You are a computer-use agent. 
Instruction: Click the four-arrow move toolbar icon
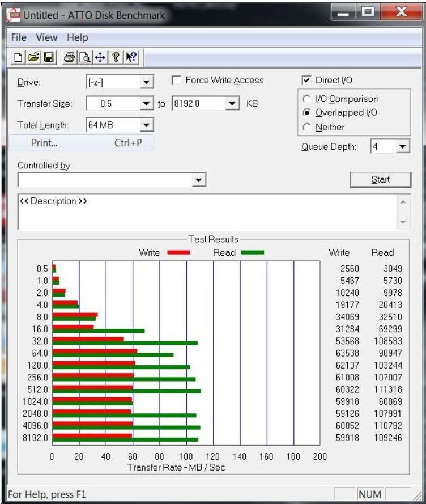(100, 57)
